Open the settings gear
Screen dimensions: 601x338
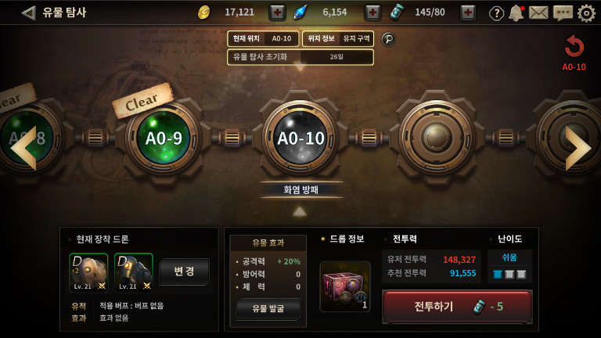tap(586, 13)
